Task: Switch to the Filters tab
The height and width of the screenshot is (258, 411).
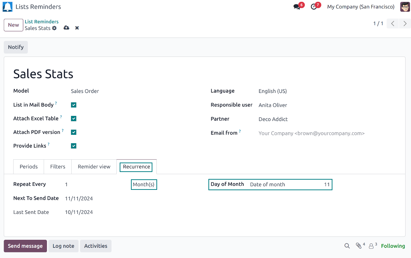Action: (58, 167)
